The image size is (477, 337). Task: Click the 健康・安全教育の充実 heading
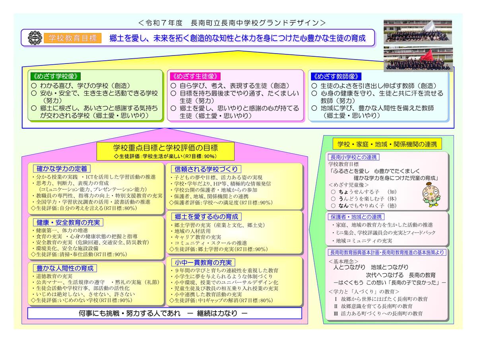point(68,222)
